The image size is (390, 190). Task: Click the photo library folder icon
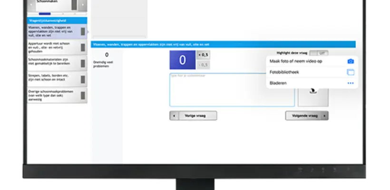[351, 72]
